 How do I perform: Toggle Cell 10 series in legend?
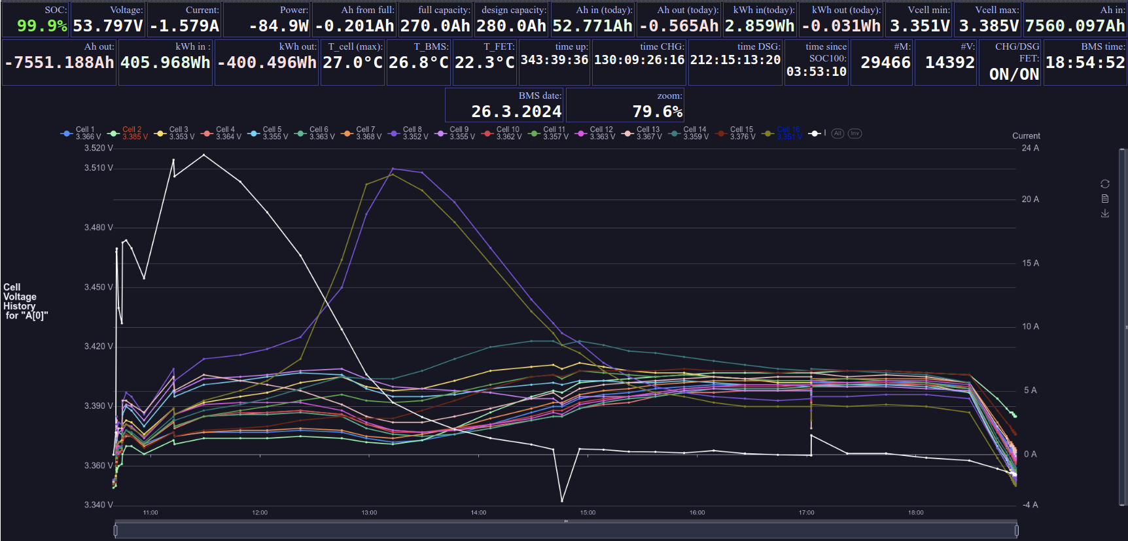(502, 133)
